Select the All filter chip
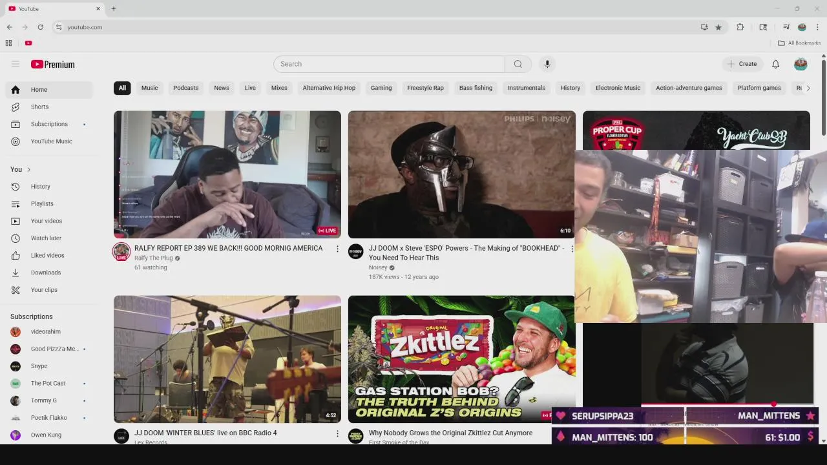827x465 pixels. coord(122,88)
